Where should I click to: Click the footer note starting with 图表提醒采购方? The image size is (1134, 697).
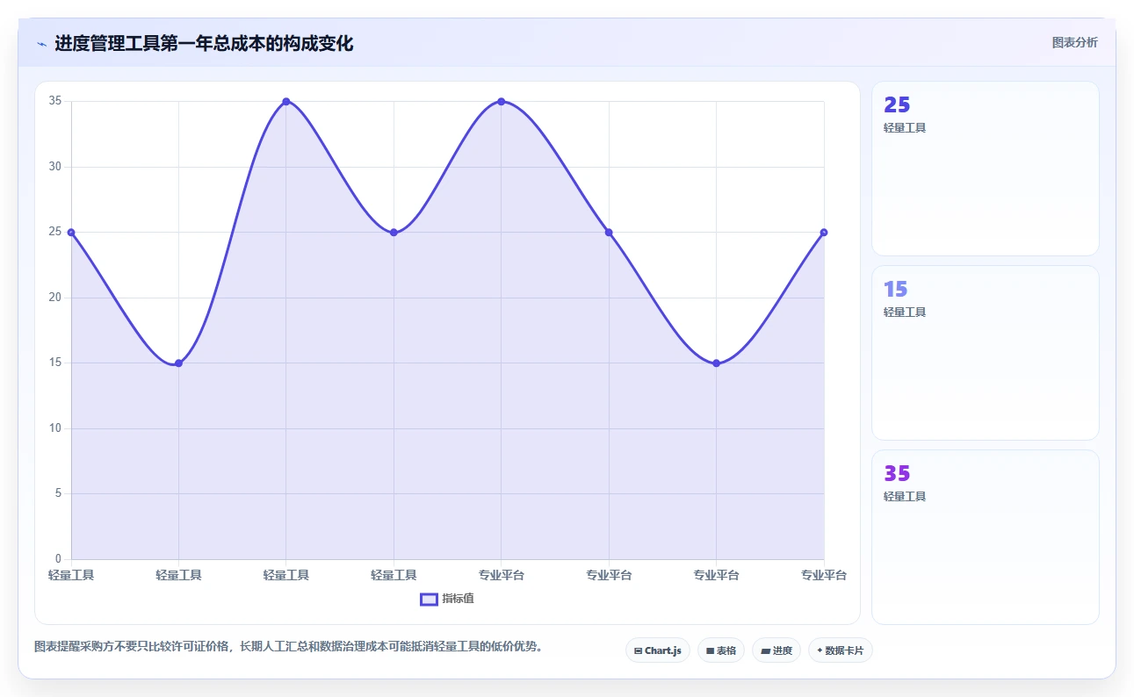click(x=288, y=647)
